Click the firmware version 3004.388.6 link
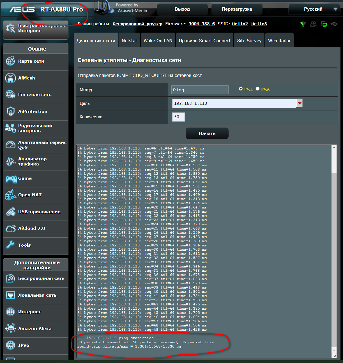Image resolution: width=343 pixels, height=363 pixels. (202, 24)
